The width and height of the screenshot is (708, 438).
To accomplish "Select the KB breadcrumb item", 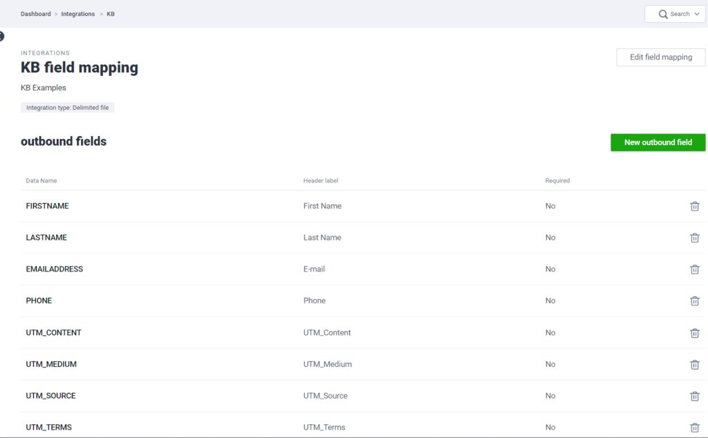I will point(111,14).
